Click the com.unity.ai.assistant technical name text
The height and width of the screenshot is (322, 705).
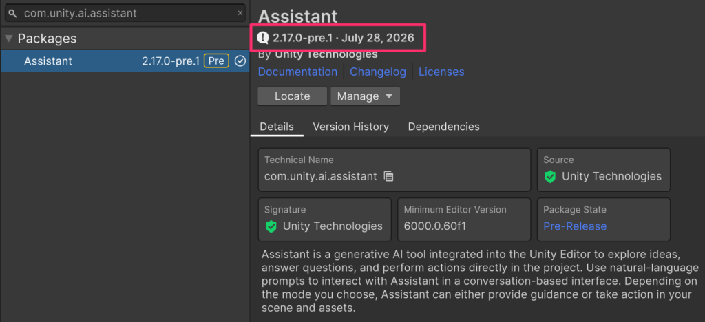pyautogui.click(x=321, y=177)
